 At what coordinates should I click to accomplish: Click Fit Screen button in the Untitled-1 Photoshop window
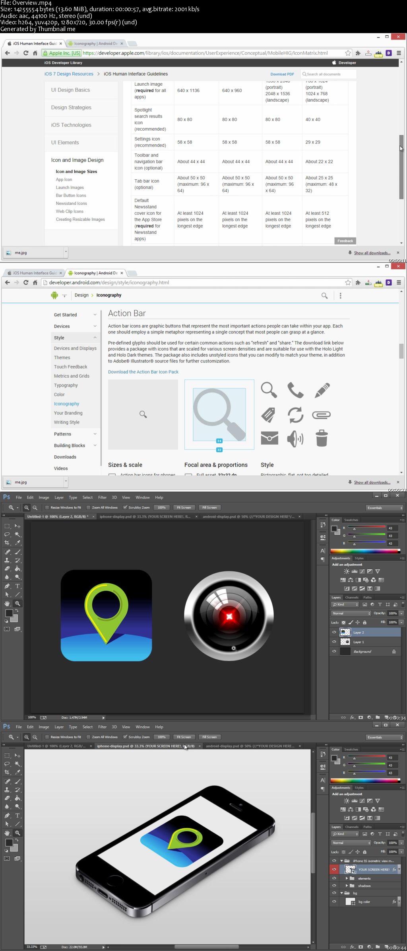[184, 508]
